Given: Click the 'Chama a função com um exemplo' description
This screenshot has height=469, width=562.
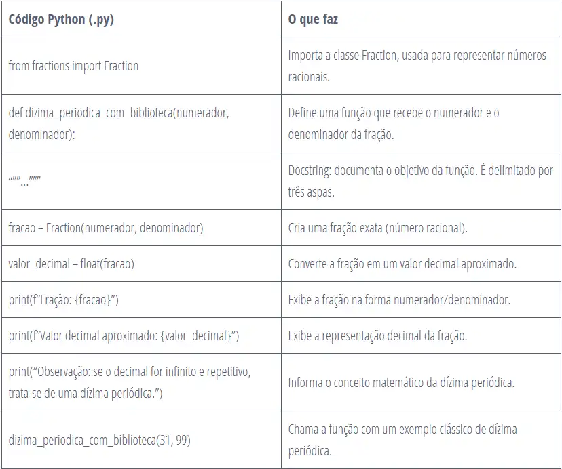Looking at the screenshot, I should pos(402,440).
